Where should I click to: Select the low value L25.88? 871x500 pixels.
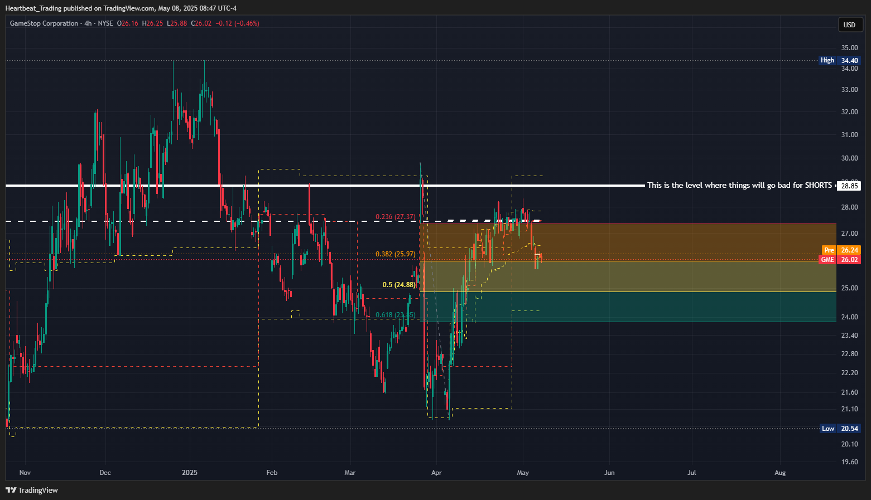[177, 23]
